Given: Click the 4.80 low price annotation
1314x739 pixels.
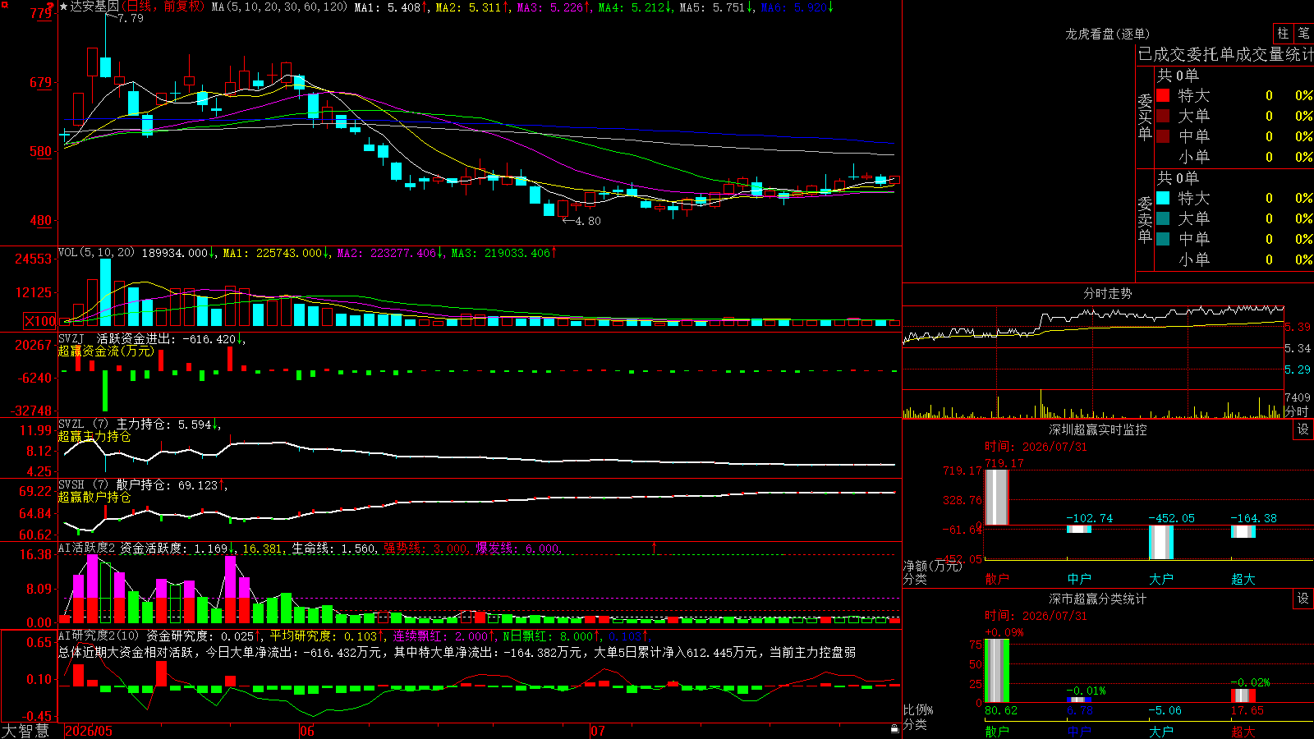Looking at the screenshot, I should (x=588, y=221).
